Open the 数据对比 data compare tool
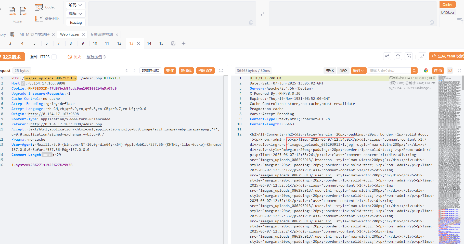The image size is (464, 244). point(47,19)
